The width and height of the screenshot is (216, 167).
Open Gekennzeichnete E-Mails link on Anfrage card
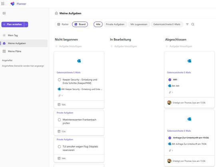pyautogui.click(x=179, y=131)
